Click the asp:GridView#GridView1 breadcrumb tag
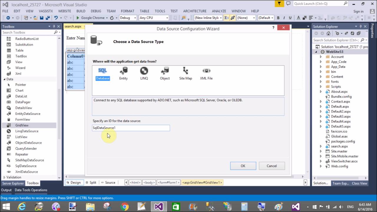 202,183
